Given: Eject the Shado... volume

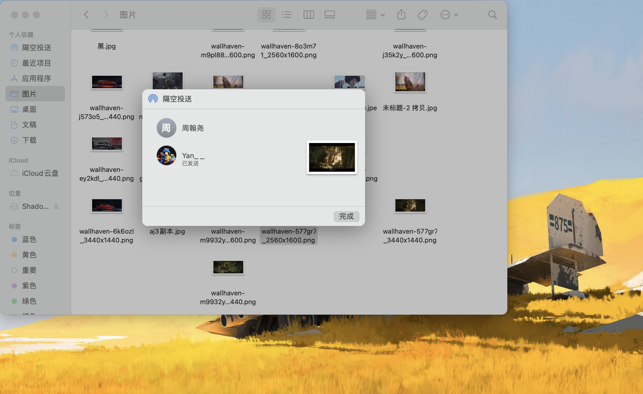Looking at the screenshot, I should [x=56, y=206].
